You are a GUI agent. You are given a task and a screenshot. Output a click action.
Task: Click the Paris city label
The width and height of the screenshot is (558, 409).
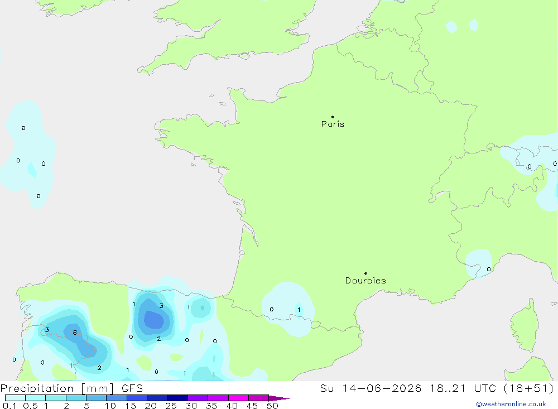[x=333, y=124]
